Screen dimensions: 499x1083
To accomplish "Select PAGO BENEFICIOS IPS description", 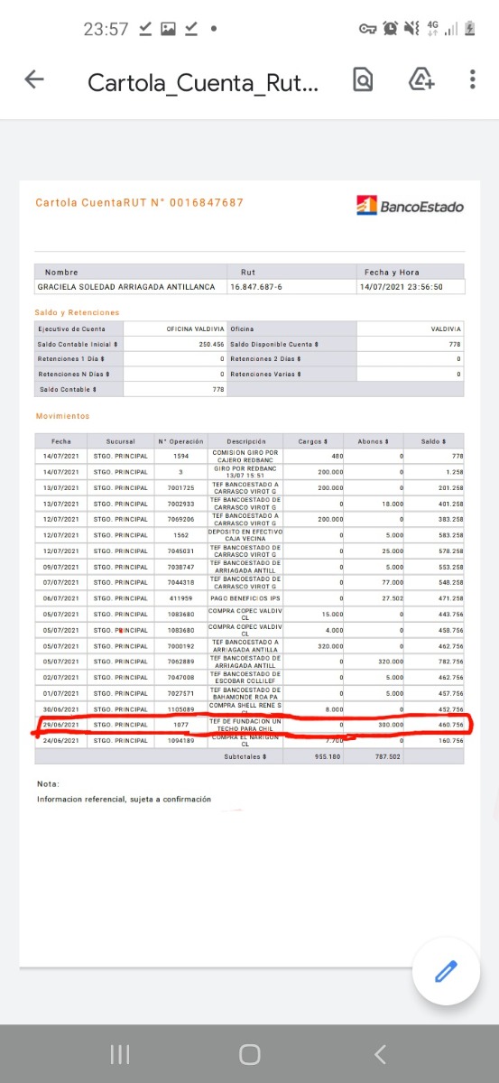I will 245,598.
